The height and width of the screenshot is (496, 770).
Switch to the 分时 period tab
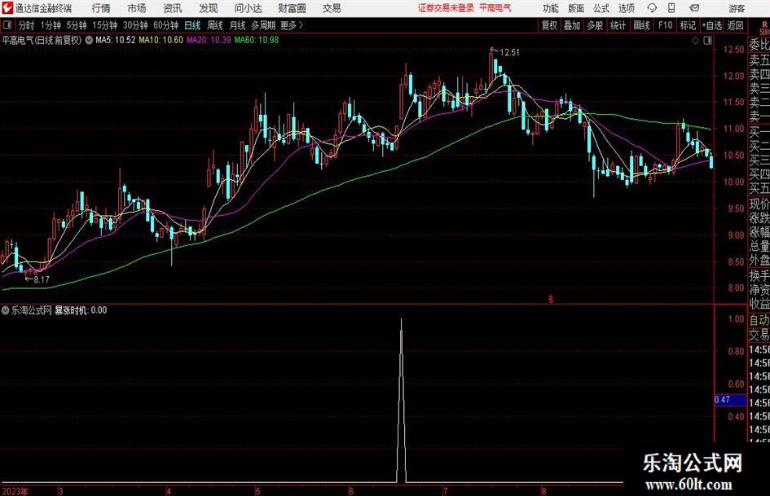pyautogui.click(x=26, y=25)
